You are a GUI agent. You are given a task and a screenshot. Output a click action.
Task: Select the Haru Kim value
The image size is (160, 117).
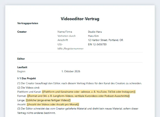pos(93,36)
